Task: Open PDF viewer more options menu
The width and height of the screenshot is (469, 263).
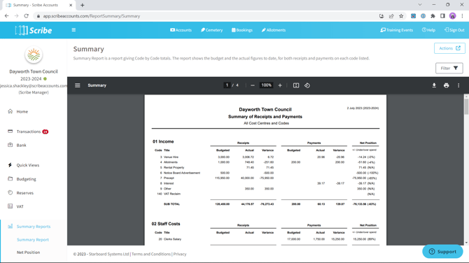Action: pos(458,85)
